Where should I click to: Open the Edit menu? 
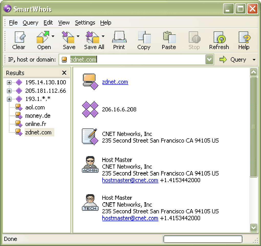(48, 22)
